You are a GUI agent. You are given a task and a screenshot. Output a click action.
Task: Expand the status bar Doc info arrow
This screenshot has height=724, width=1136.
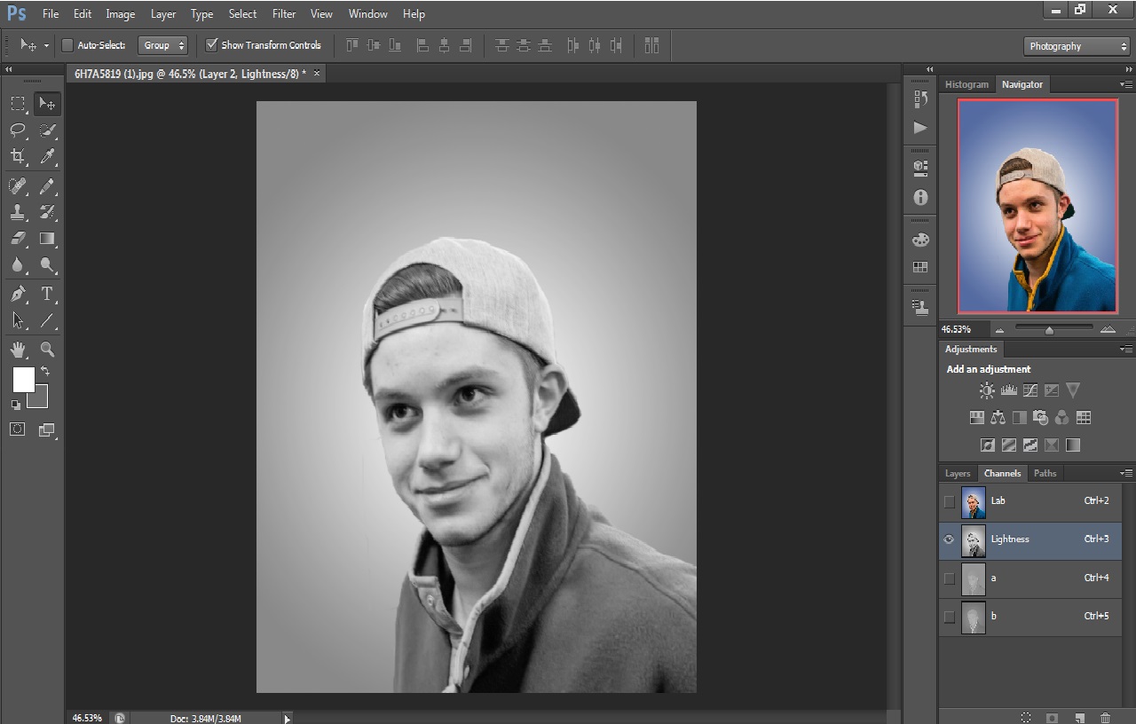(287, 719)
